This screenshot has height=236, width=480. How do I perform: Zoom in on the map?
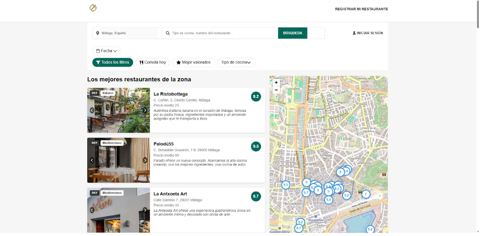tap(276, 83)
